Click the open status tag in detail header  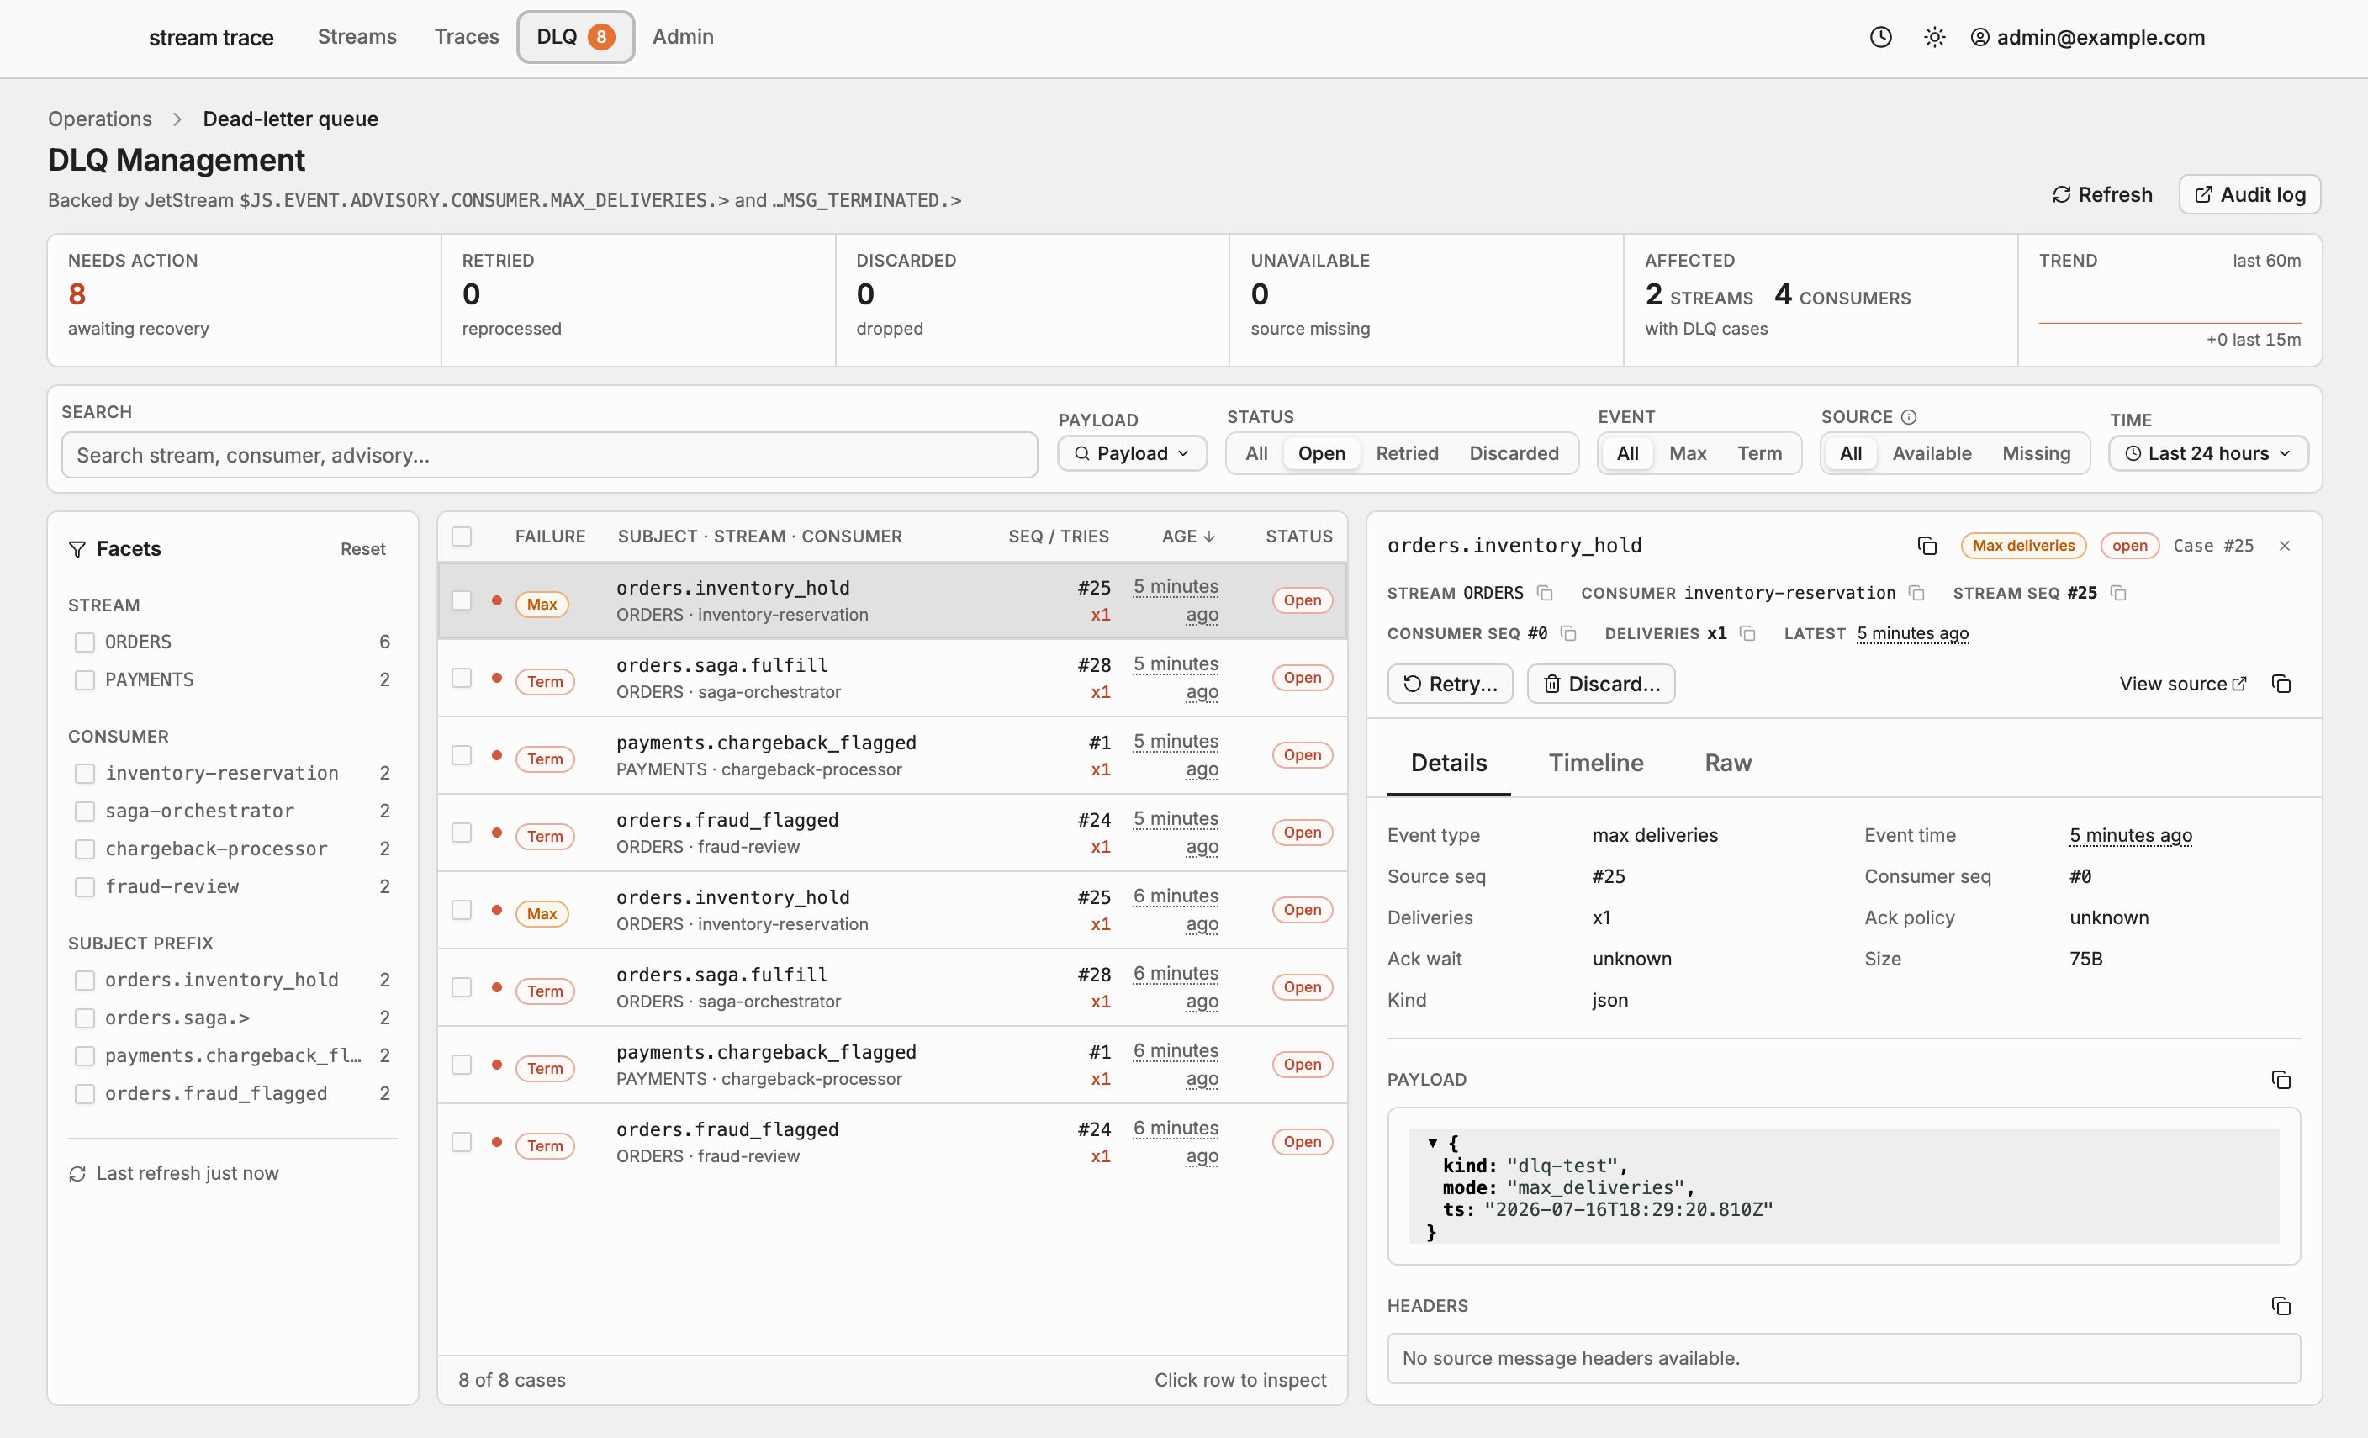(2130, 546)
